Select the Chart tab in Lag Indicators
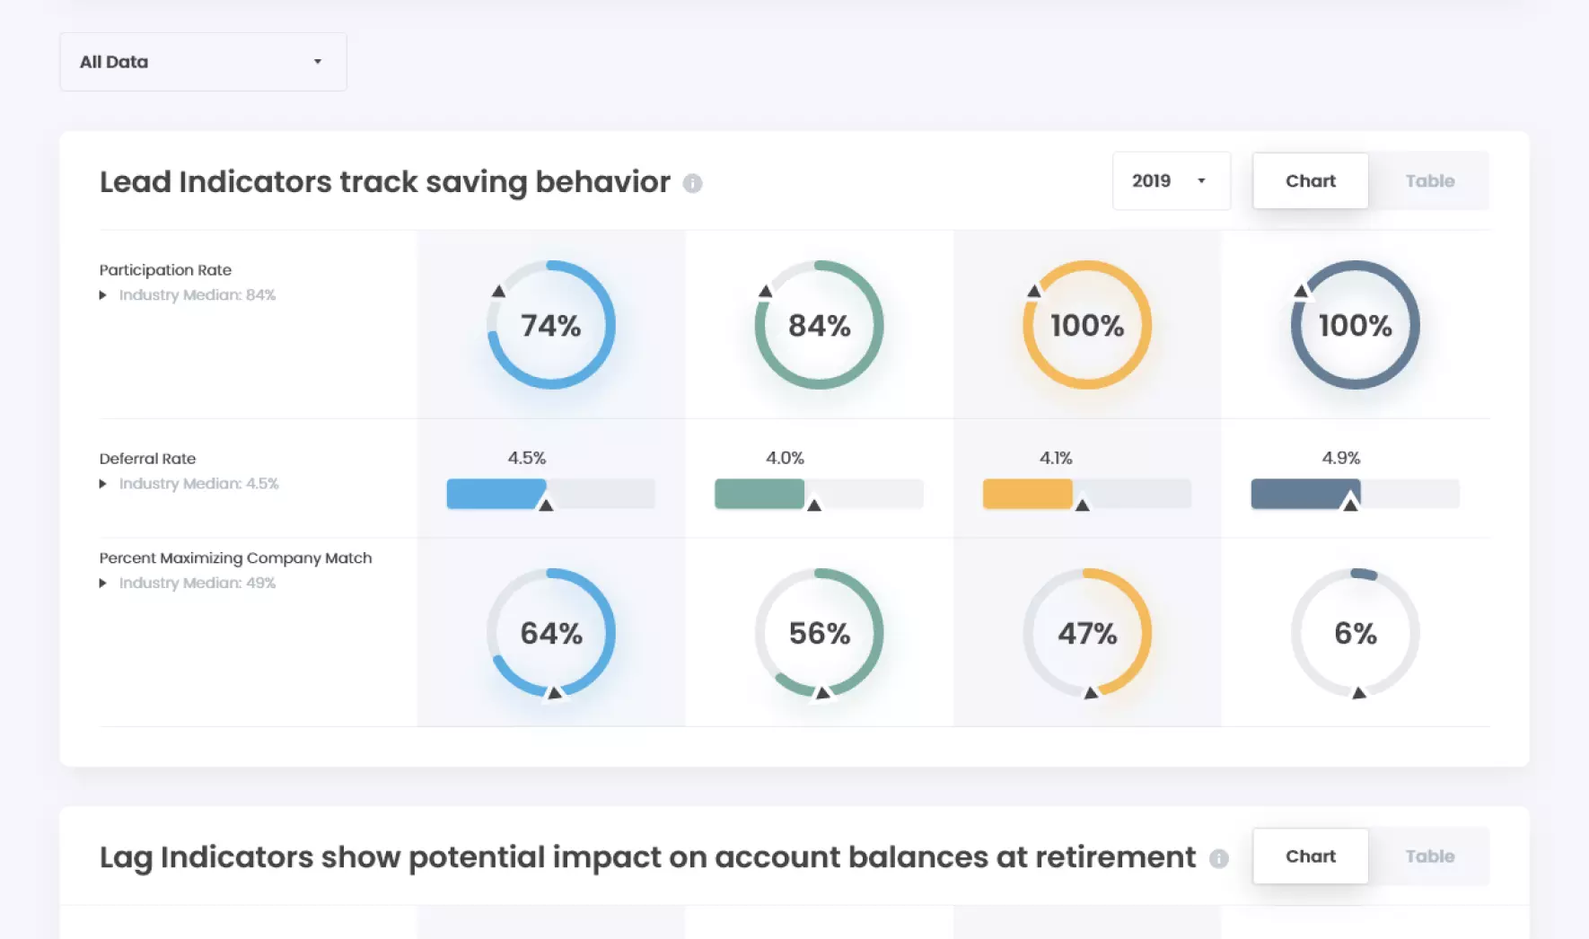Image resolution: width=1589 pixels, height=939 pixels. coord(1311,856)
